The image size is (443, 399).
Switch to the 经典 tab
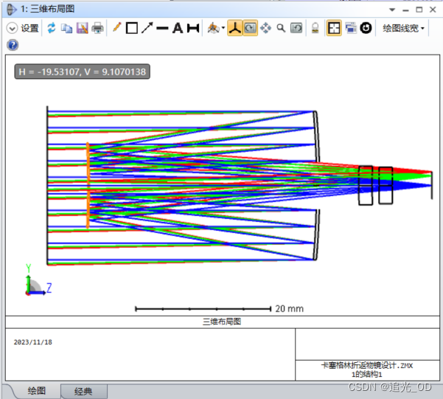pyautogui.click(x=83, y=392)
